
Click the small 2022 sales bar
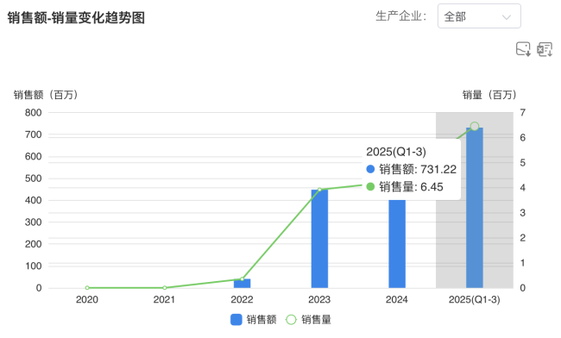tap(243, 284)
